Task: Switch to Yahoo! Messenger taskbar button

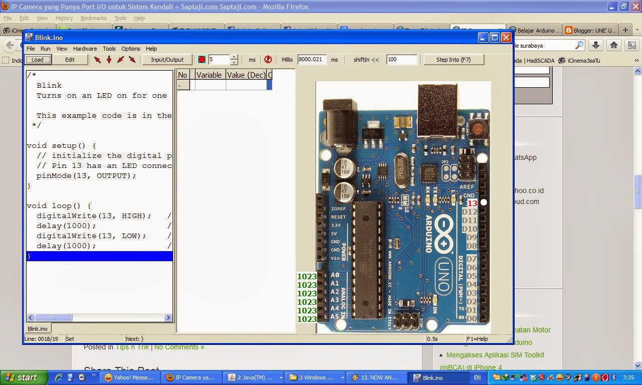Action: pyautogui.click(x=130, y=377)
